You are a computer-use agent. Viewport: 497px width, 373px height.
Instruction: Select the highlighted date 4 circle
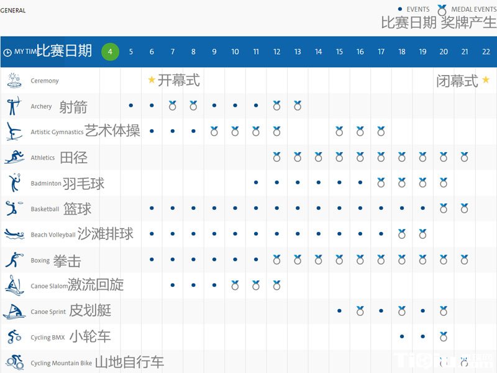tap(110, 52)
